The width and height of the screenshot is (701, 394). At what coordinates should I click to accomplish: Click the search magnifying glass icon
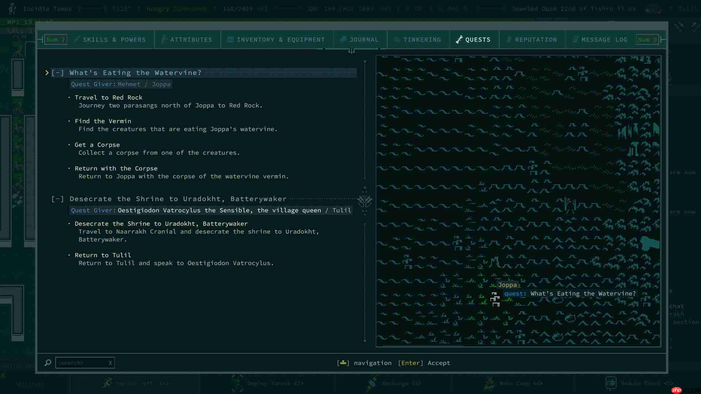pyautogui.click(x=48, y=363)
